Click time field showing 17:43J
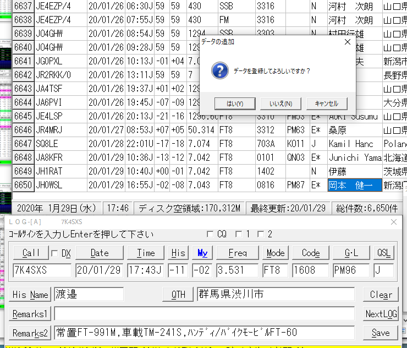407x348 pixels. click(x=146, y=270)
